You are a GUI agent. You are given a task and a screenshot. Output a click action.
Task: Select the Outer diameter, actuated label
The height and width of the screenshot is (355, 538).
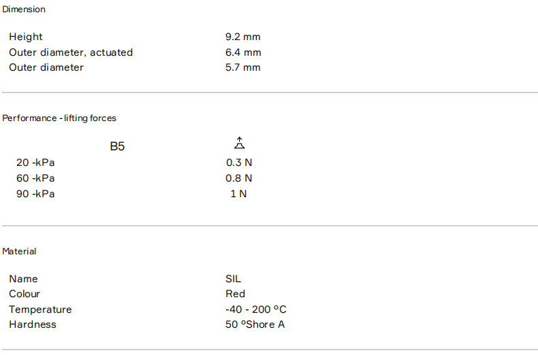click(71, 52)
